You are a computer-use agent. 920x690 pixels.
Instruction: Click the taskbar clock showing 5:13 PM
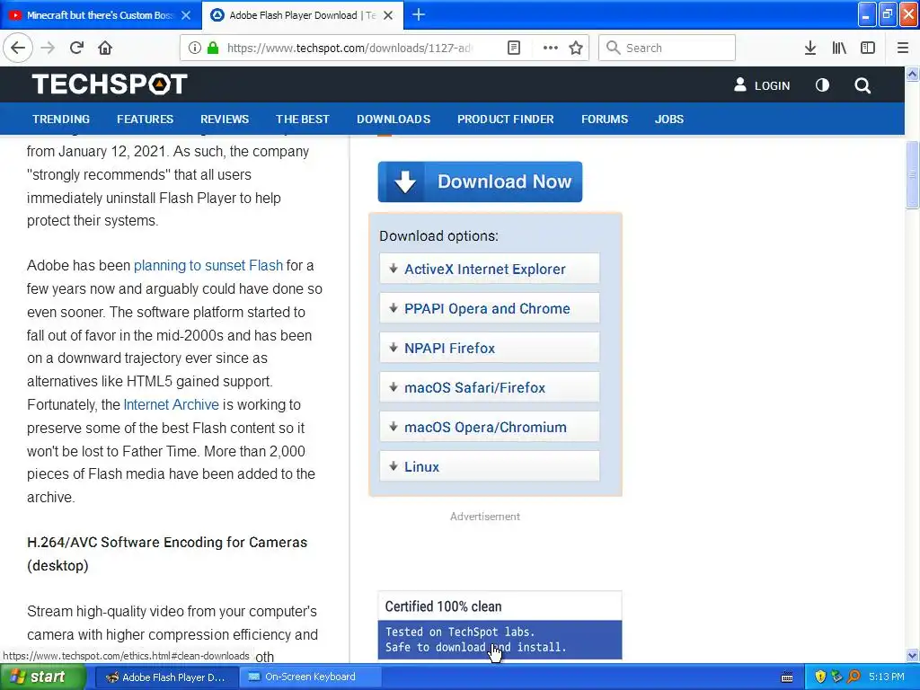click(887, 677)
